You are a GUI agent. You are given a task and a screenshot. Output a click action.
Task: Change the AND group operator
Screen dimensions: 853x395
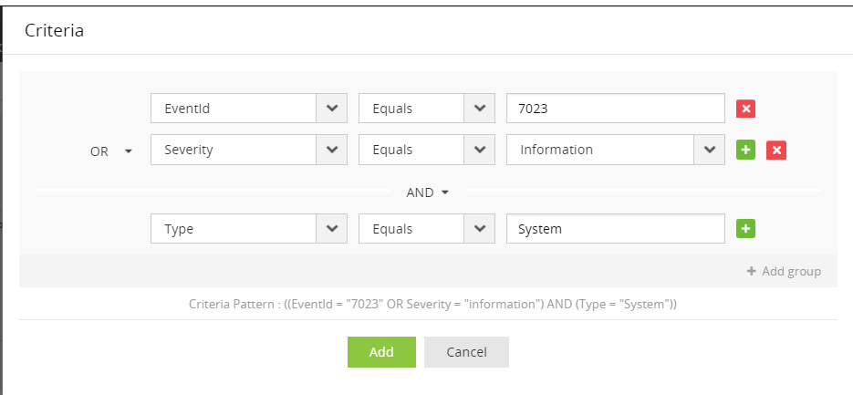[428, 192]
